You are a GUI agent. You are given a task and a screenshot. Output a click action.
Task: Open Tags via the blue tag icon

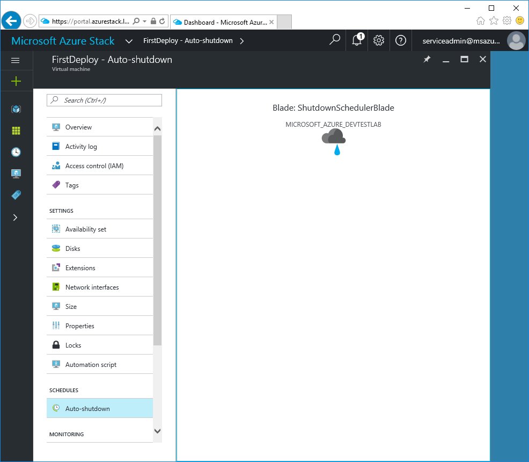click(x=17, y=194)
